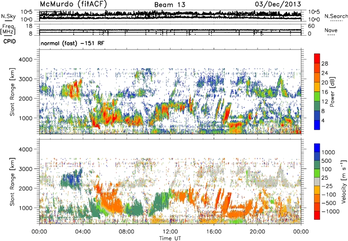This screenshot has width=348, height=241.
Task: Click the date 03/Dec/2013
Action: point(278,4)
